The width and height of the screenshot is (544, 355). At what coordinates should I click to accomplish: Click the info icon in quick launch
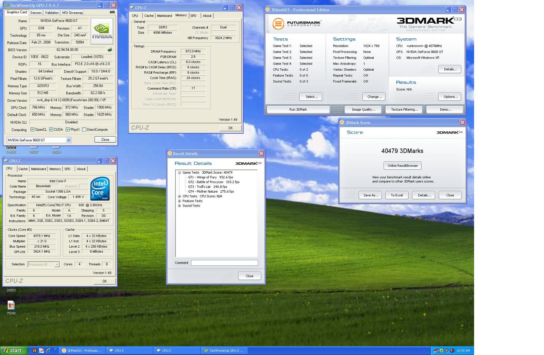pyautogui.click(x=34, y=351)
